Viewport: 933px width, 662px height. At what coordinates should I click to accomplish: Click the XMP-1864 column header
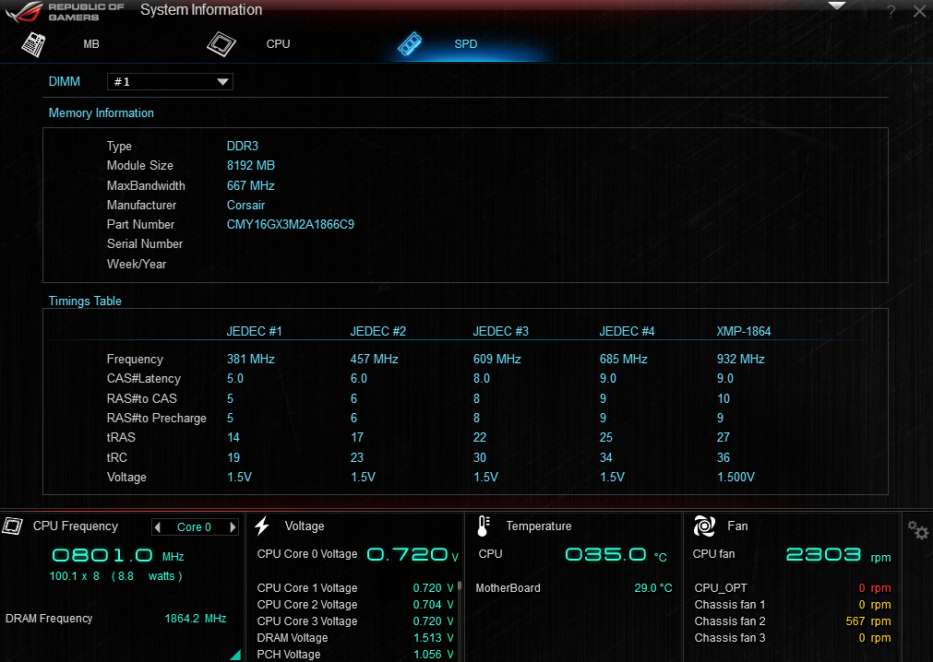(743, 332)
